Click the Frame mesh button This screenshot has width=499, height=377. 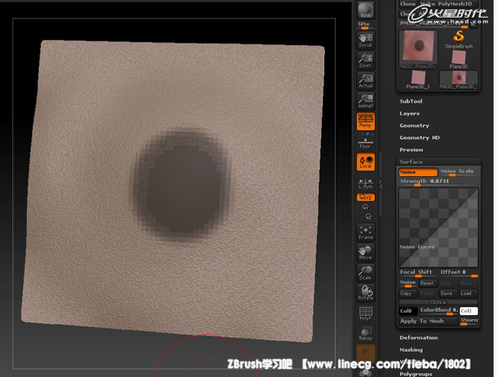click(366, 232)
